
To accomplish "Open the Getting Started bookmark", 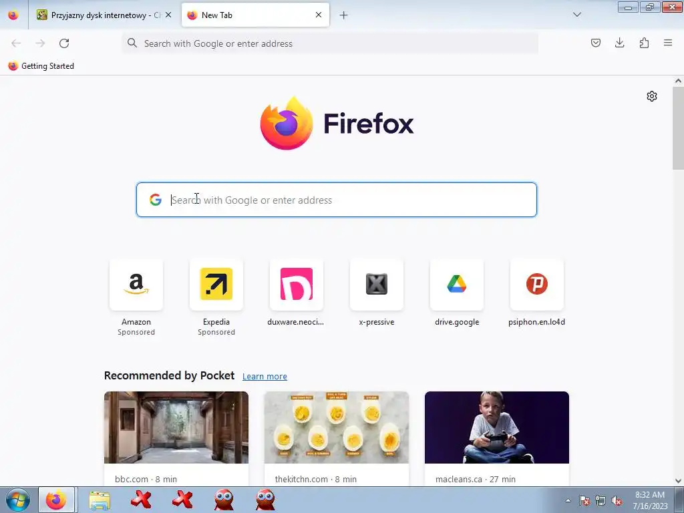I will (41, 66).
